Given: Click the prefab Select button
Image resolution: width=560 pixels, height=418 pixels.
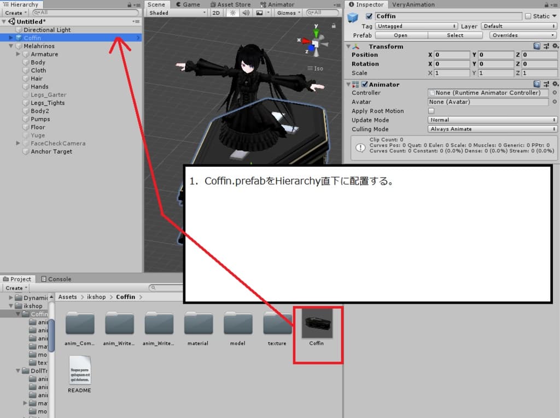Looking at the screenshot, I should [455, 36].
